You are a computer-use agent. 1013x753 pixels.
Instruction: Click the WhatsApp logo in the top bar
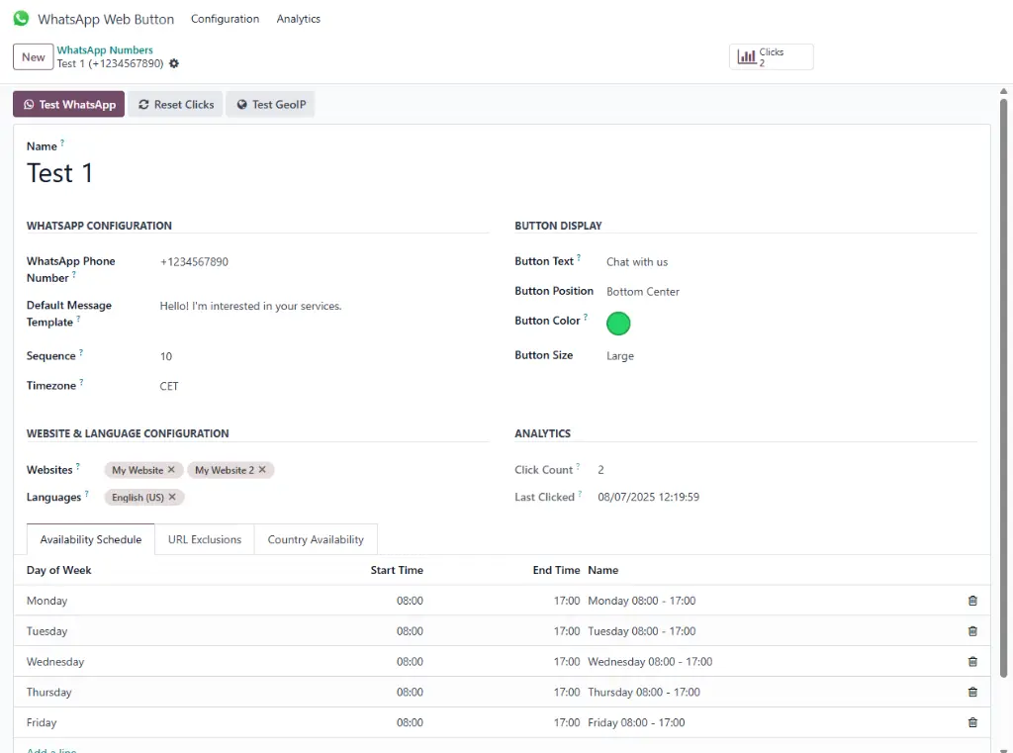pos(21,18)
